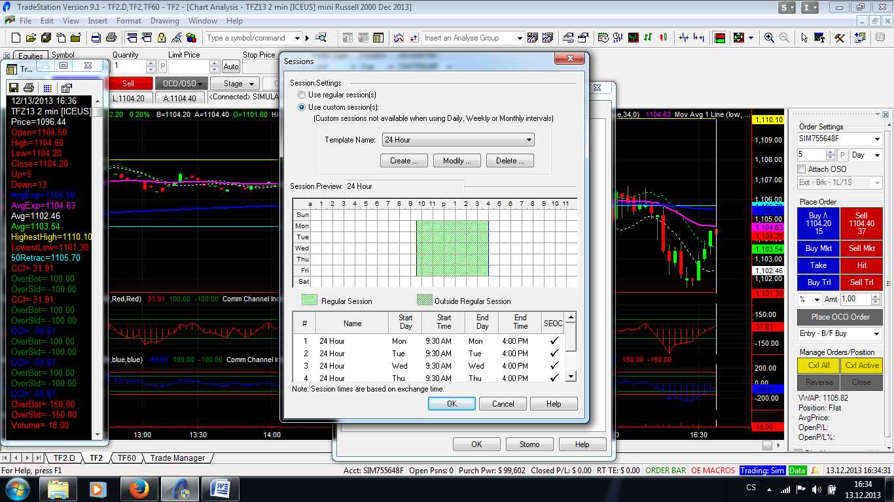Click the symbol lookup magnifier icon

321,38
